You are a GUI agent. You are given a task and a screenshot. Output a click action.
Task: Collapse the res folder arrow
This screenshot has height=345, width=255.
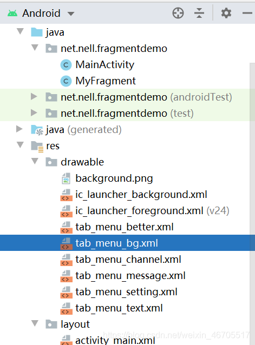coord(20,145)
